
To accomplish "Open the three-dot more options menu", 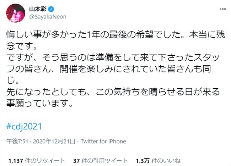I will [222, 9].
